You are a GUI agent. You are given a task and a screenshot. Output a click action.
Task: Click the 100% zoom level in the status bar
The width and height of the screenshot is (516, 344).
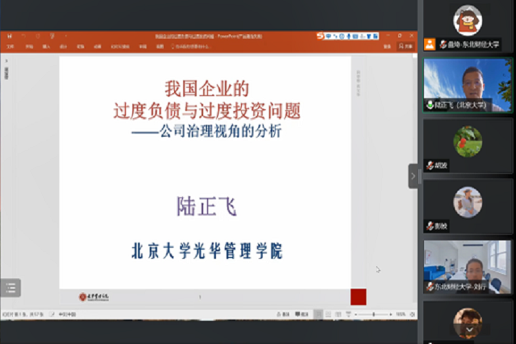point(401,314)
